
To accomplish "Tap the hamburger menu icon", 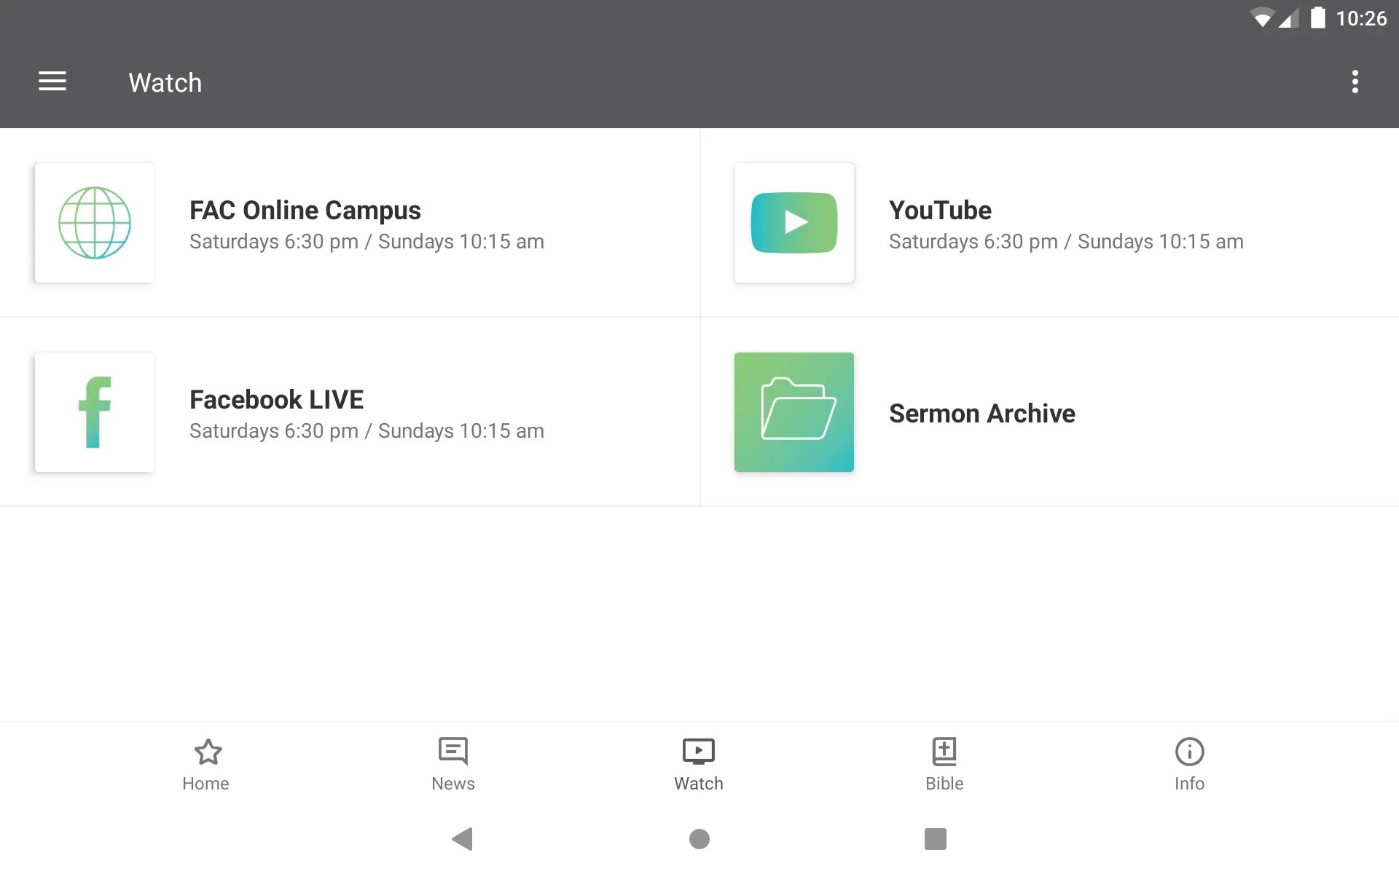I will (x=52, y=82).
